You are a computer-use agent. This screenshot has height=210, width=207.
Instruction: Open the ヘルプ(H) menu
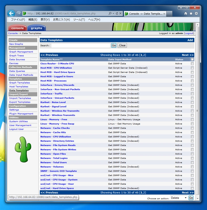click(94, 20)
